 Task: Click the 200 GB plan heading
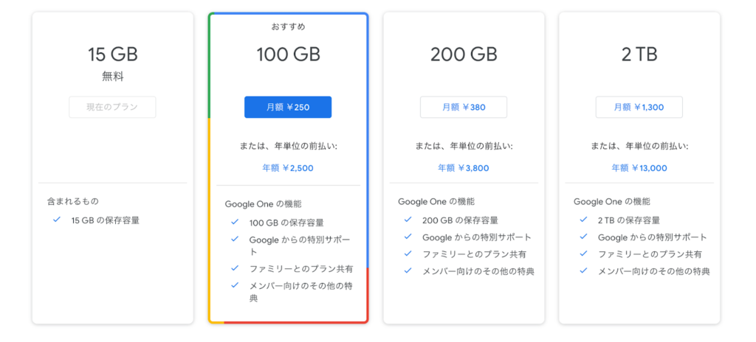point(464,55)
